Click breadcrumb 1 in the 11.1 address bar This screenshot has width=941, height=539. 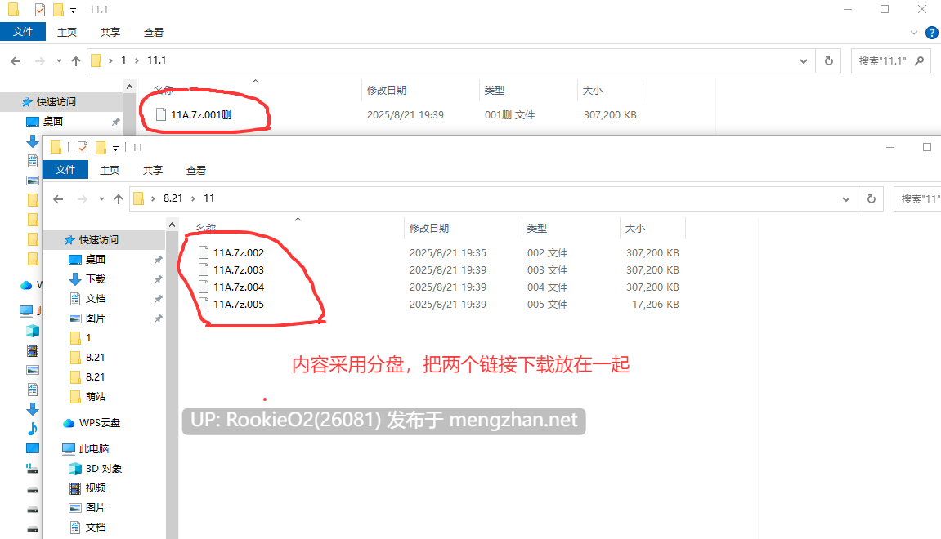click(123, 60)
